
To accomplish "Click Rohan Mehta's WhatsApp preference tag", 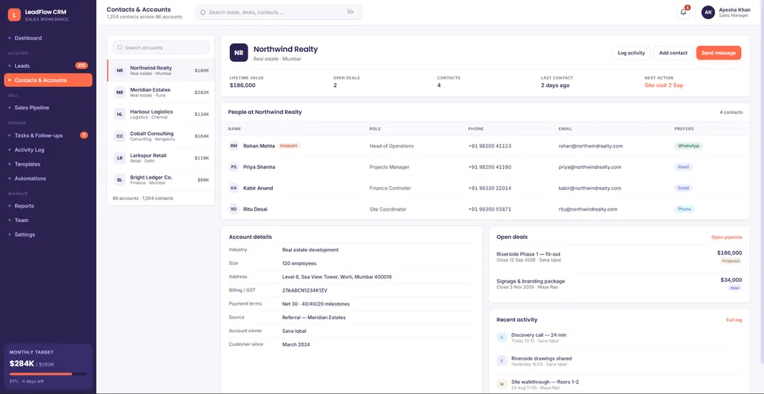I will [688, 146].
